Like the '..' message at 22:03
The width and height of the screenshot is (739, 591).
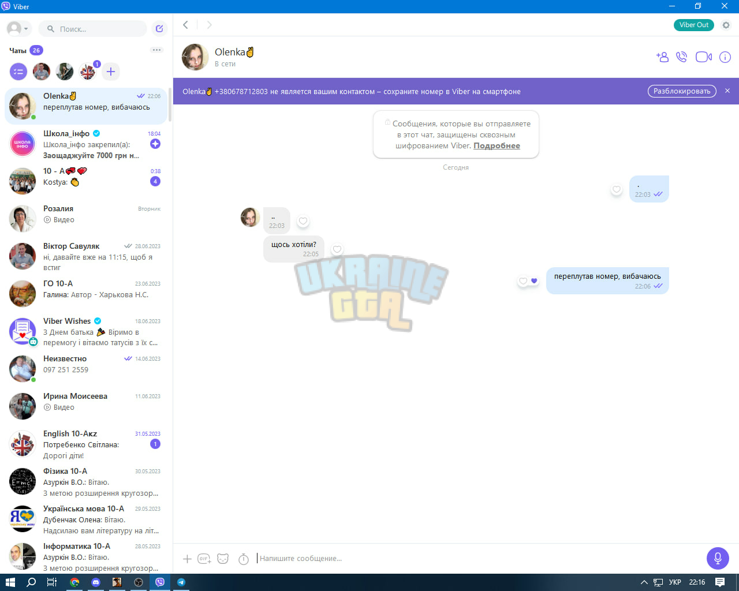pyautogui.click(x=303, y=221)
